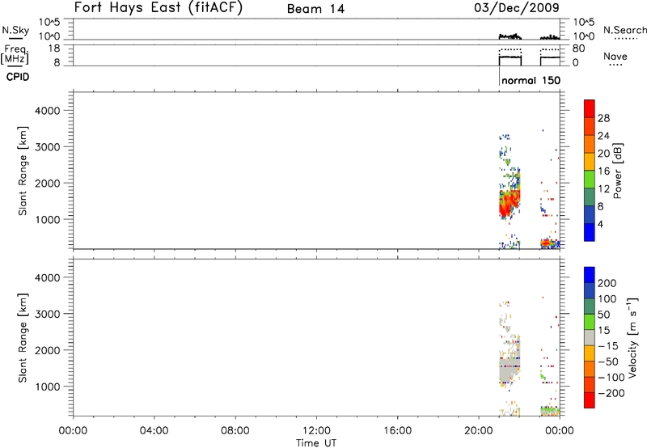Viewport: 647px width, 448px height.
Task: Select the 'Freq. [MHz]' axis label
Action: 15,54
